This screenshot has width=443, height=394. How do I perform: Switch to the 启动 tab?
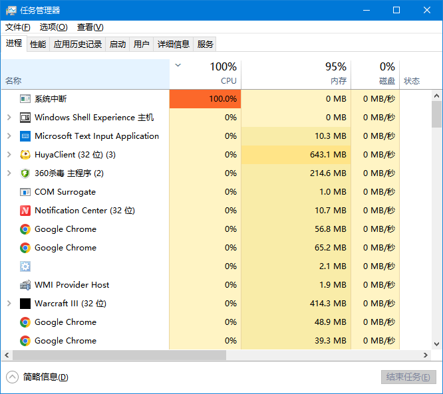[118, 45]
